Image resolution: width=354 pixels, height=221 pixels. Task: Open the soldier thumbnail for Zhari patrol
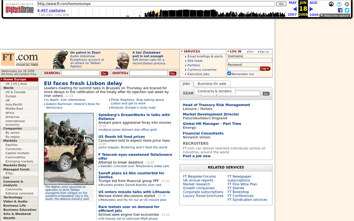pyautogui.click(x=61, y=59)
